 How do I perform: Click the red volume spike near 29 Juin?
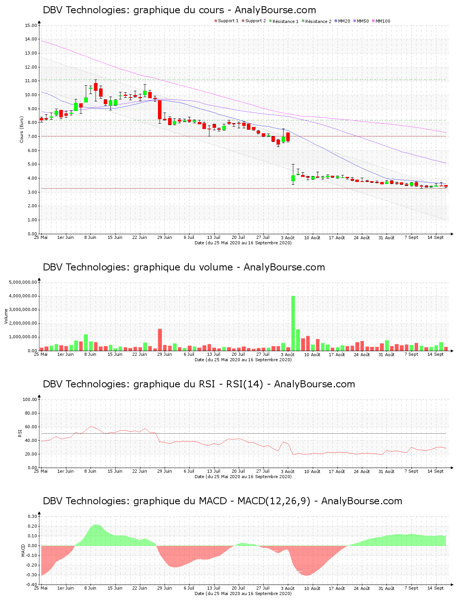point(160,340)
